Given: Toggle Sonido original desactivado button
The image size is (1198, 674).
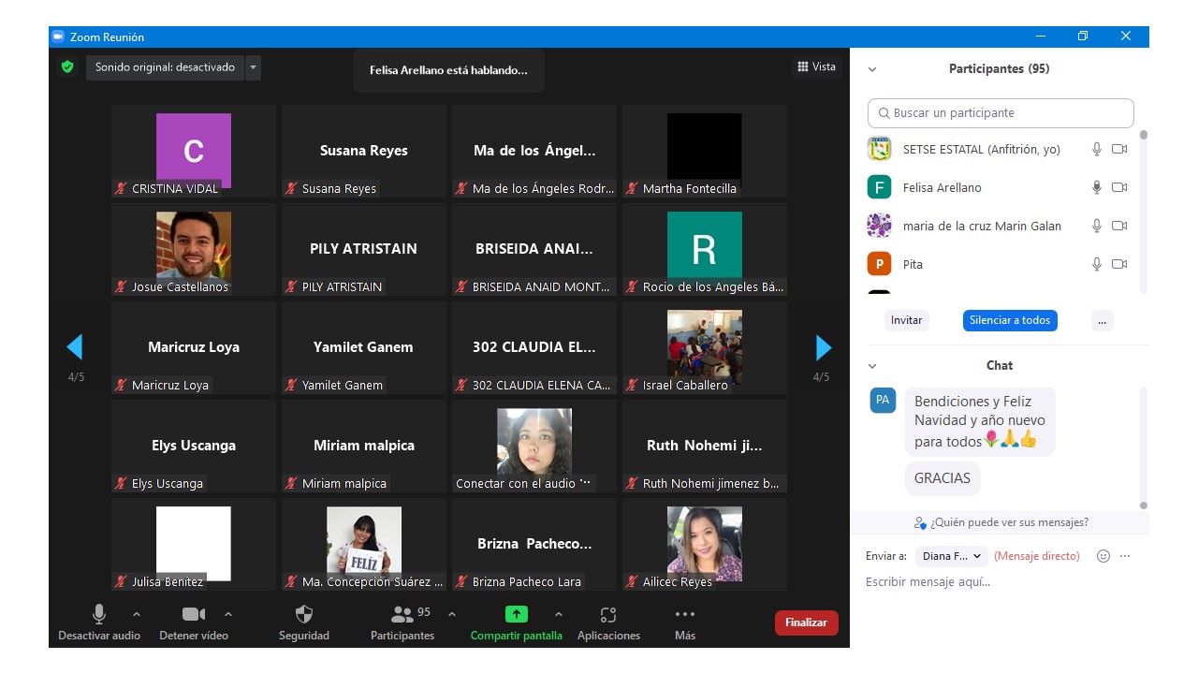Looking at the screenshot, I should click(166, 67).
